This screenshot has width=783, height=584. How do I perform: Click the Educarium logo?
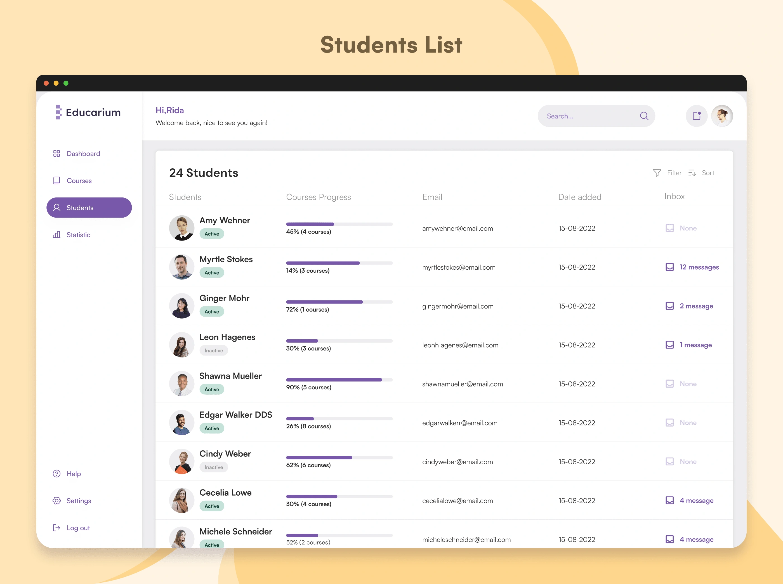coord(88,112)
